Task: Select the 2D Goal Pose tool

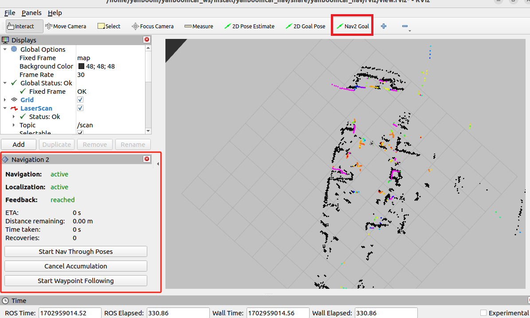Action: (305, 26)
